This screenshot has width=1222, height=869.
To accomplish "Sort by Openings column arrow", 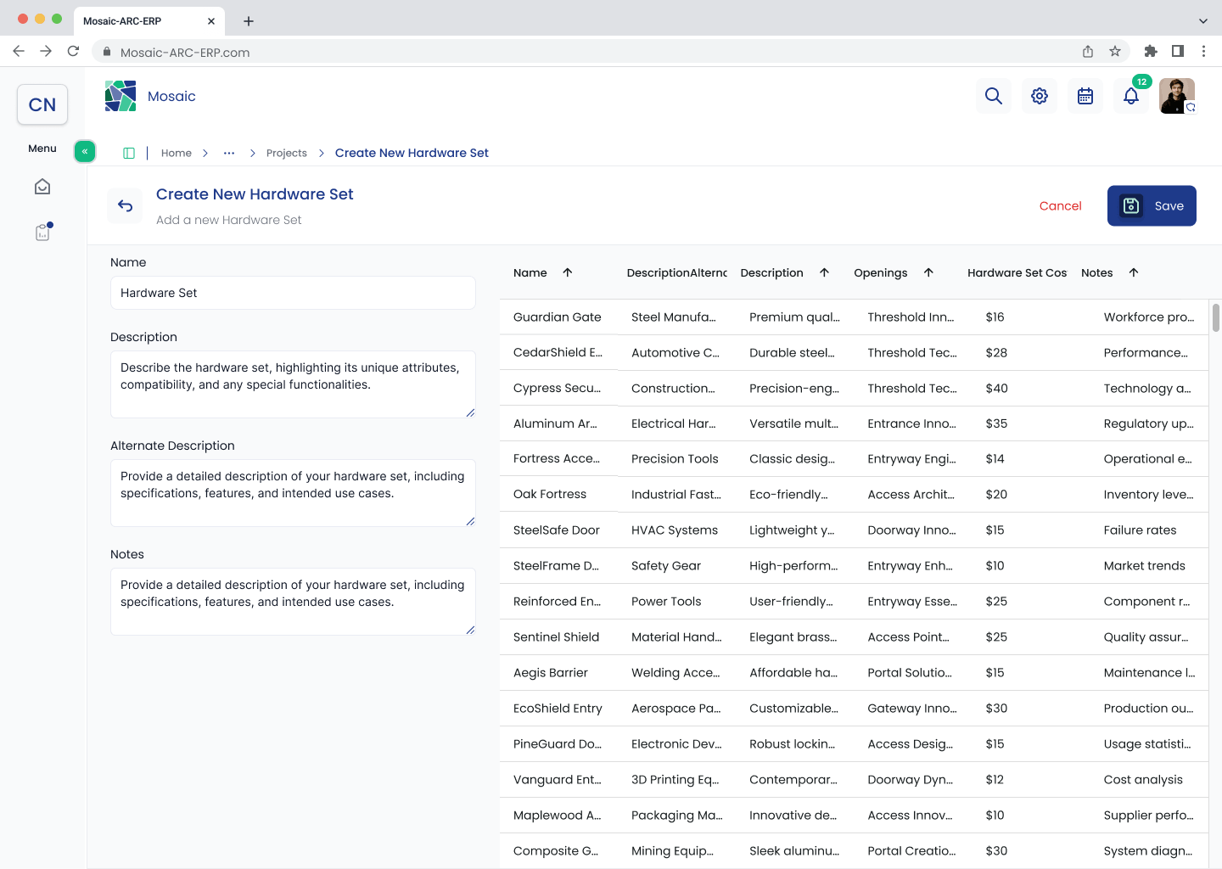I will tap(928, 272).
